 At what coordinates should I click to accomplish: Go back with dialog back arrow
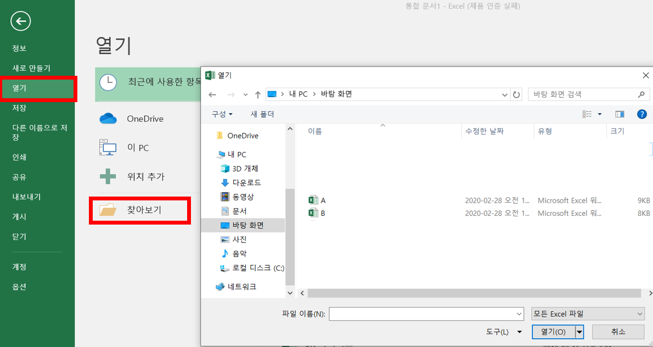pyautogui.click(x=212, y=94)
